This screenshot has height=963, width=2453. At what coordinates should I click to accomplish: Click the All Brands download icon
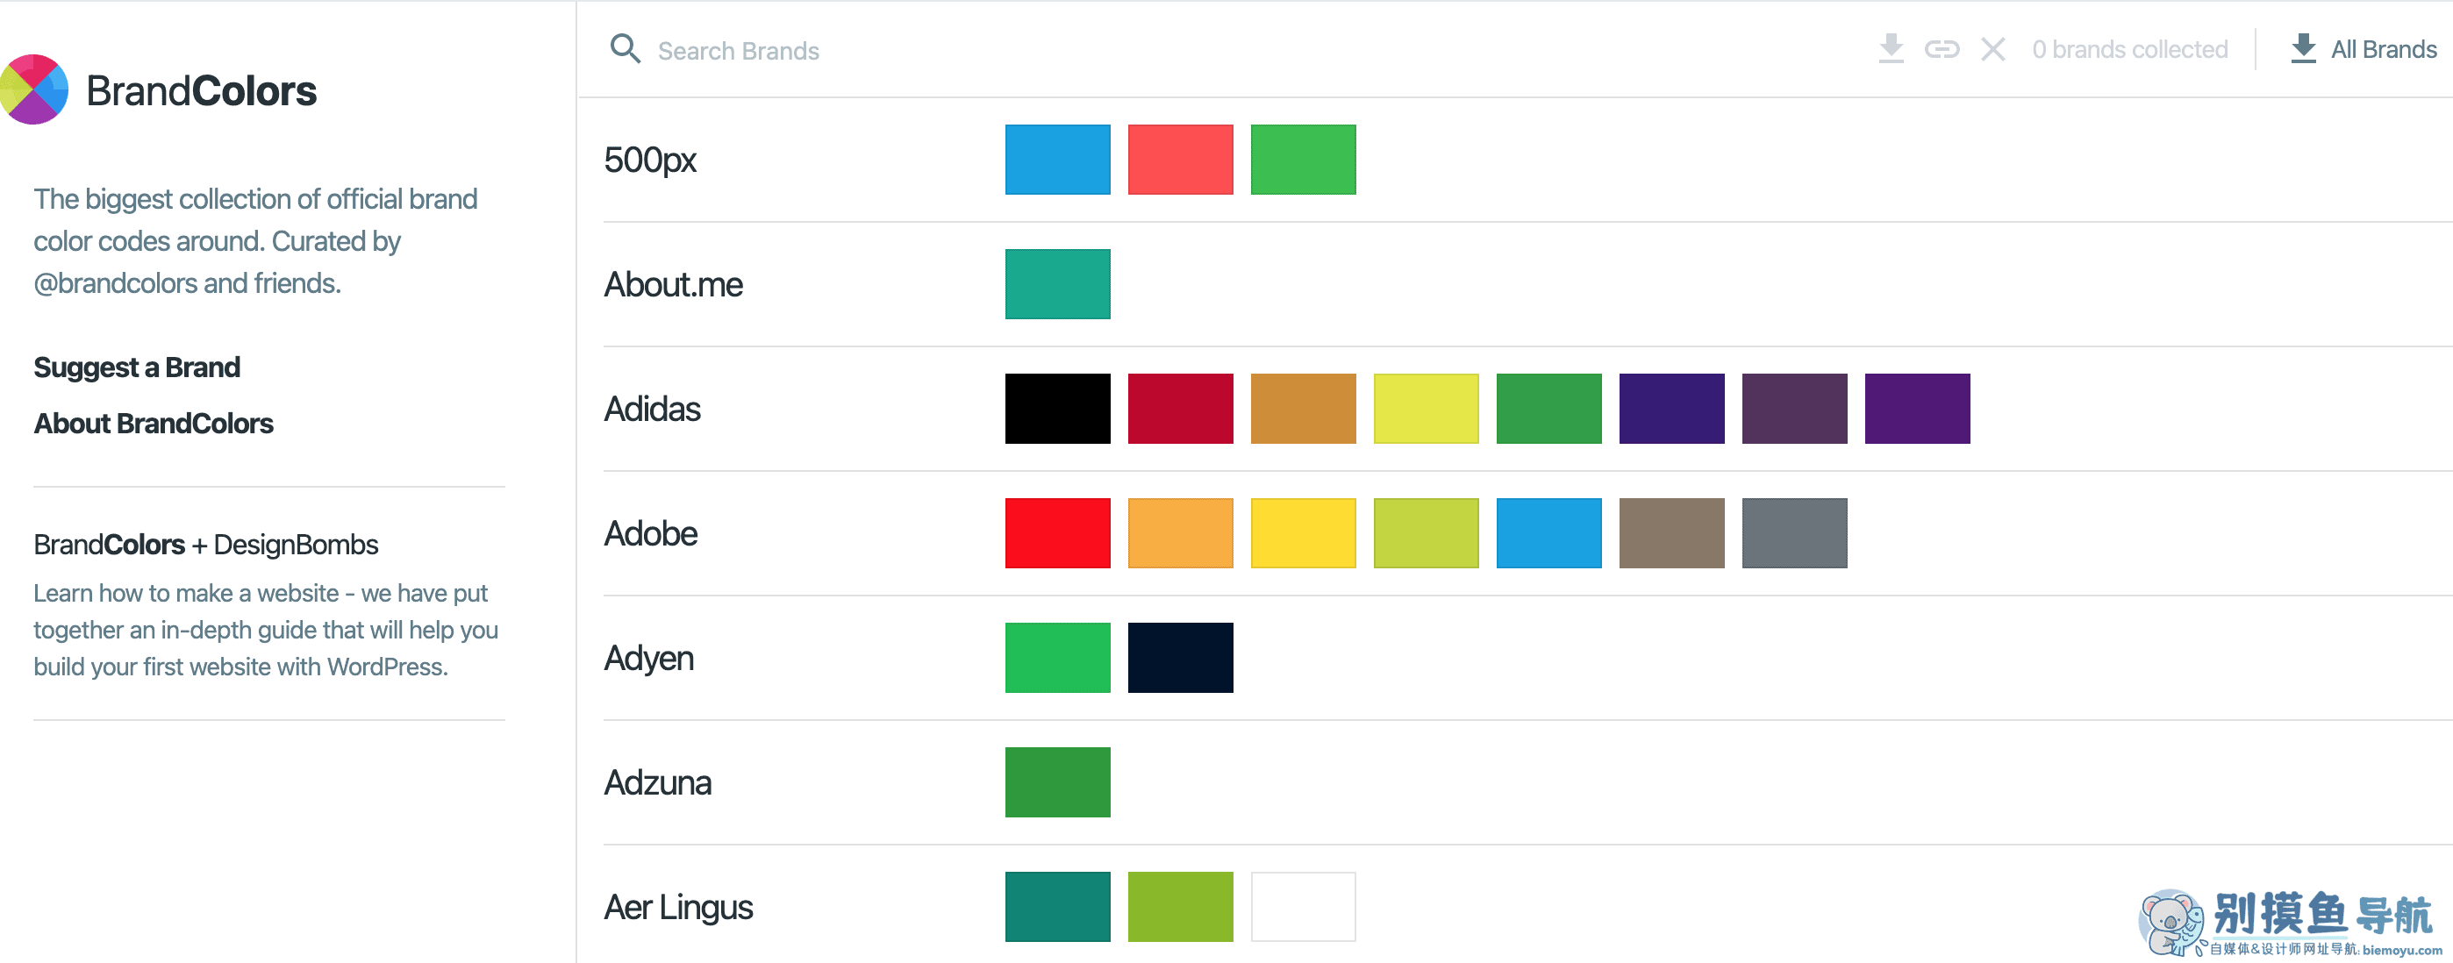[2303, 48]
